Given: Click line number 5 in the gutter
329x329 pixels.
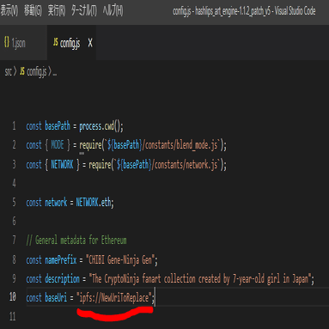Looking at the screenshot, I should pos(14,202).
